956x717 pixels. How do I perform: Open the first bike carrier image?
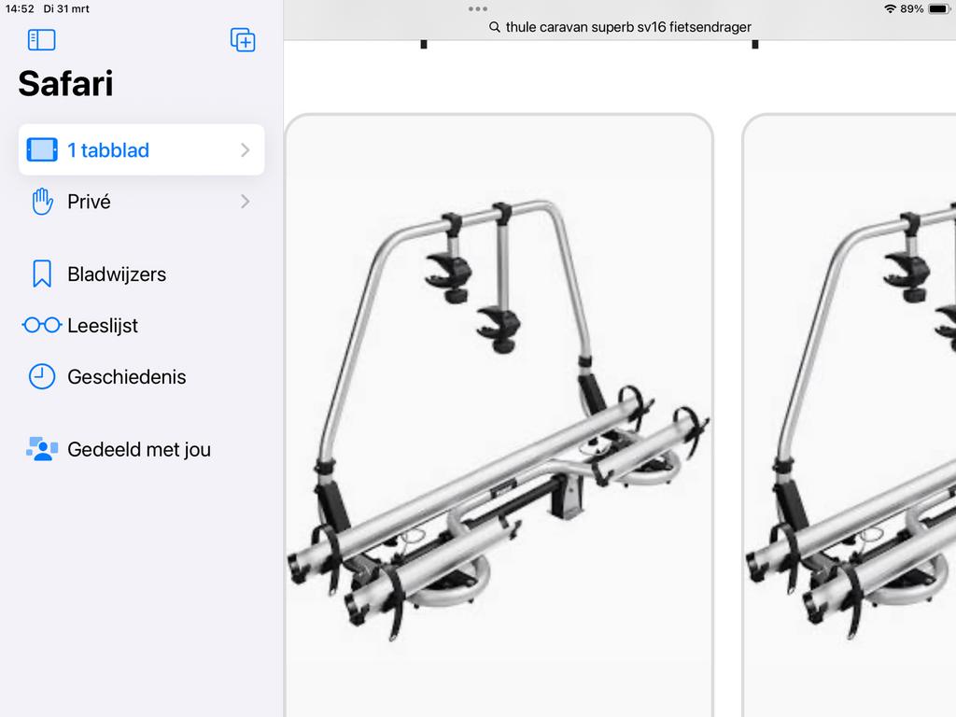[499, 415]
